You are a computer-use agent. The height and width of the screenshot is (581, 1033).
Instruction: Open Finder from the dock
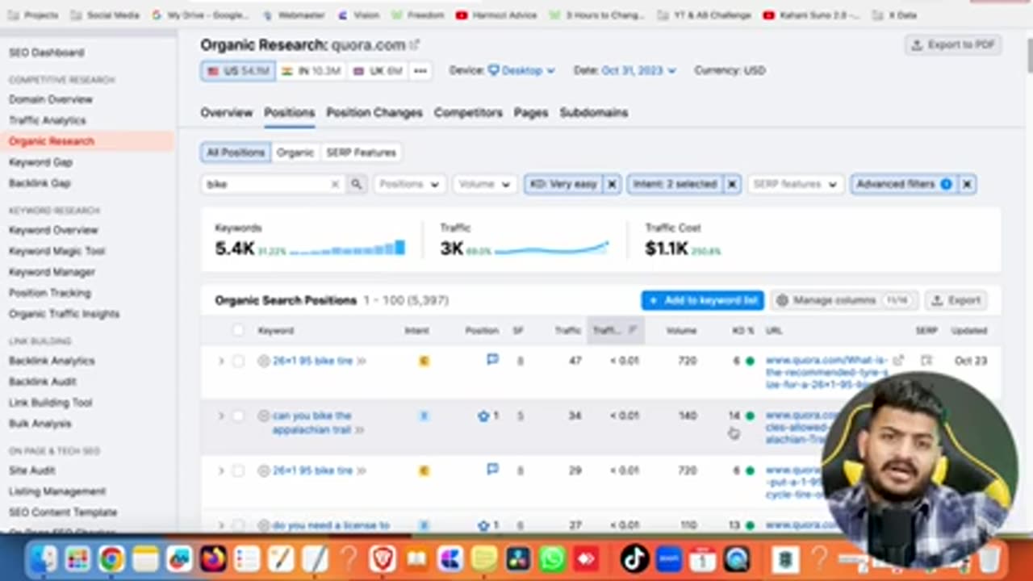click(x=43, y=558)
